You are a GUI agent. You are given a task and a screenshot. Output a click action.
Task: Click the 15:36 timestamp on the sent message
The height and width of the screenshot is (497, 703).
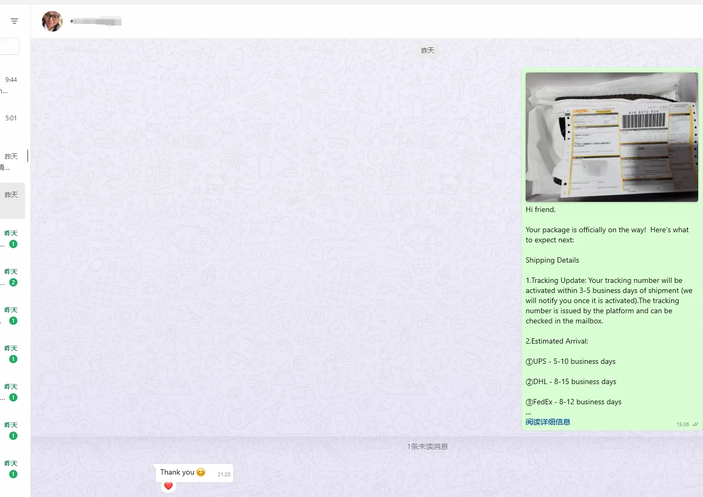pos(682,425)
